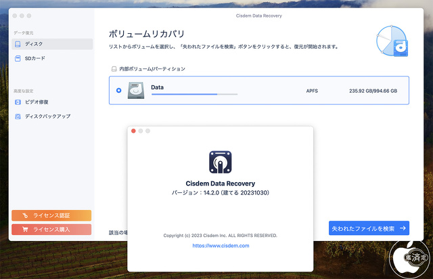Click the disk backup icon in the sidebar

click(18, 116)
